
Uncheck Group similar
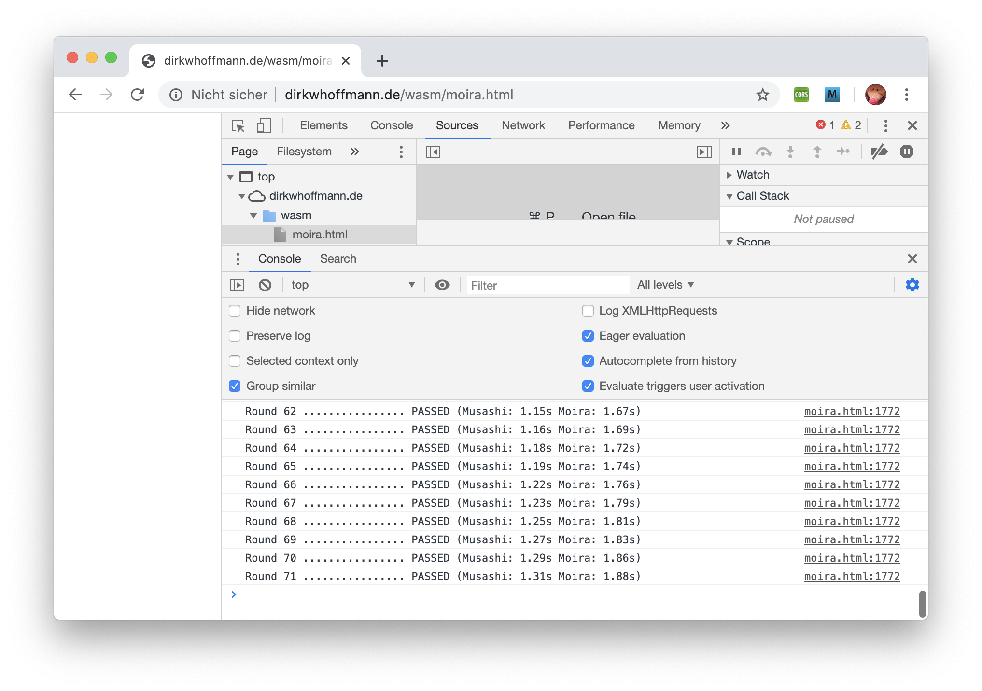point(235,386)
